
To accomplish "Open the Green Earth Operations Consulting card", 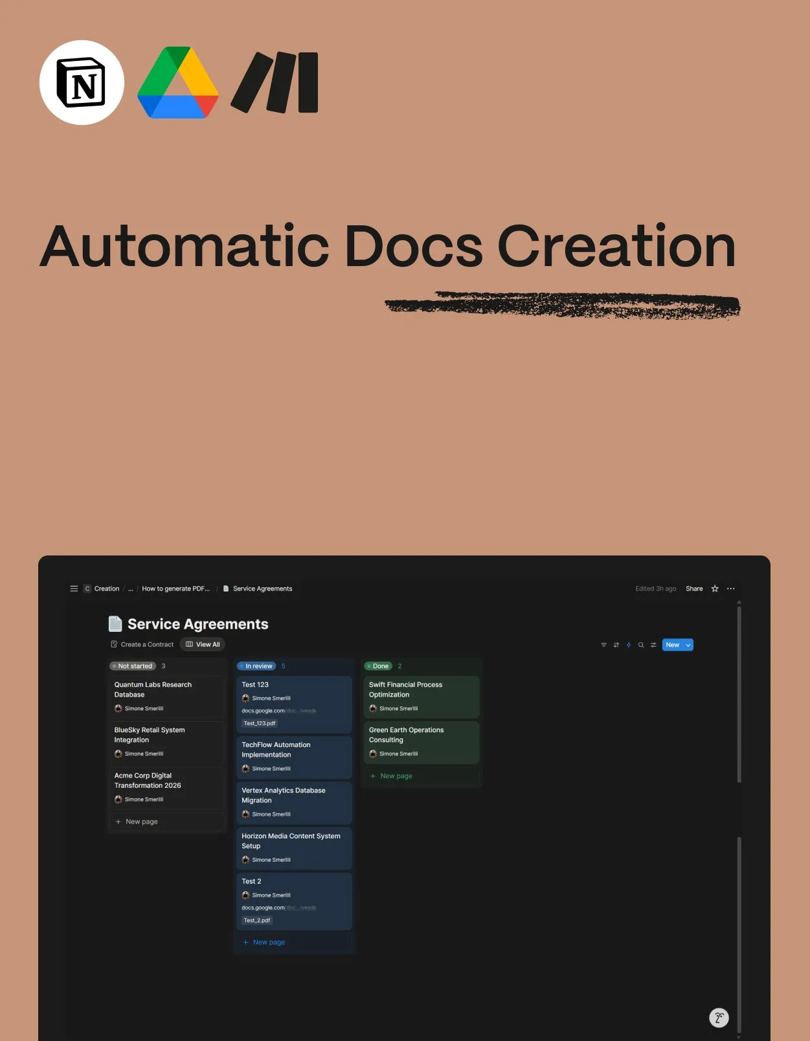I will (422, 742).
